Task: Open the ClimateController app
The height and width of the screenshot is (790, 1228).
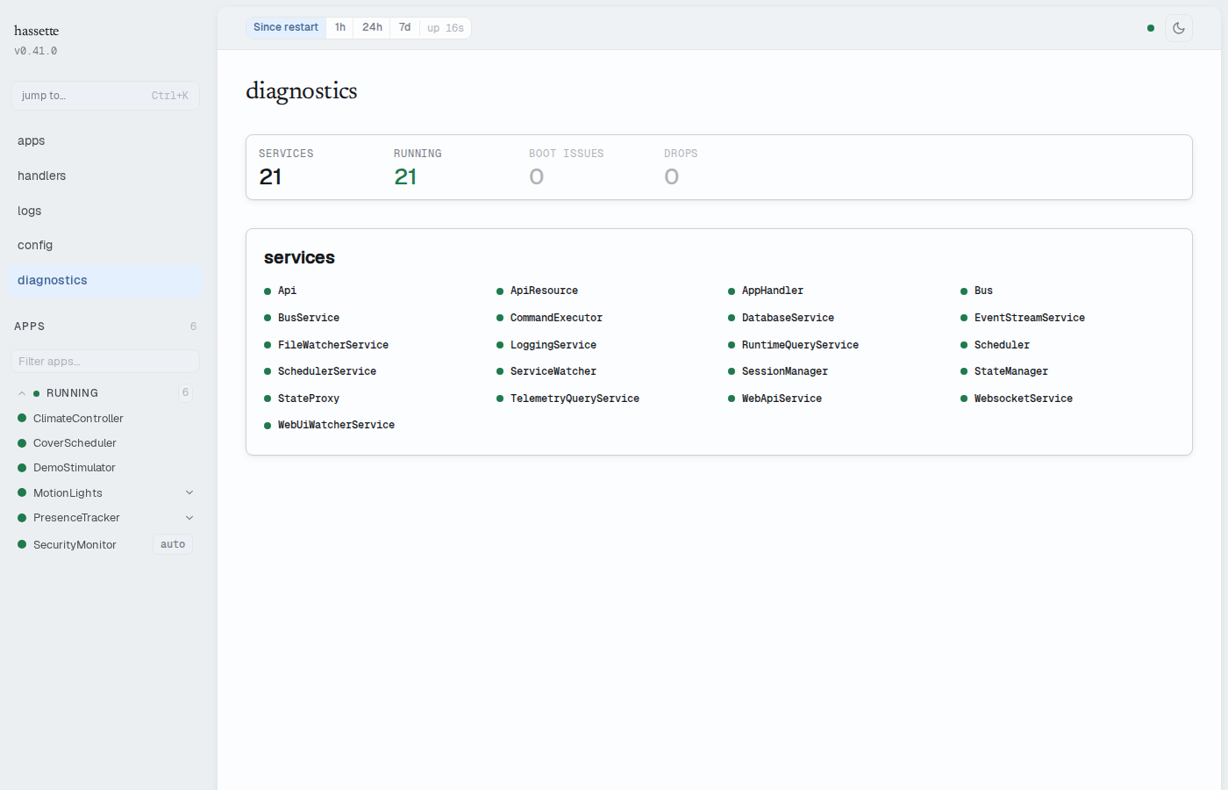Action: (x=78, y=419)
